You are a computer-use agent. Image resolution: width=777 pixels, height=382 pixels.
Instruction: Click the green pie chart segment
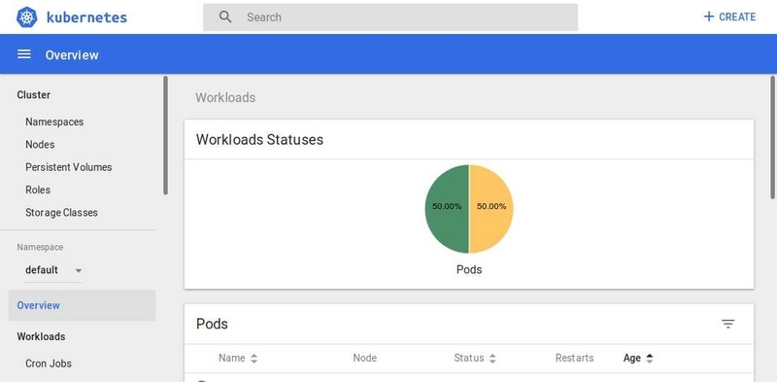(447, 209)
